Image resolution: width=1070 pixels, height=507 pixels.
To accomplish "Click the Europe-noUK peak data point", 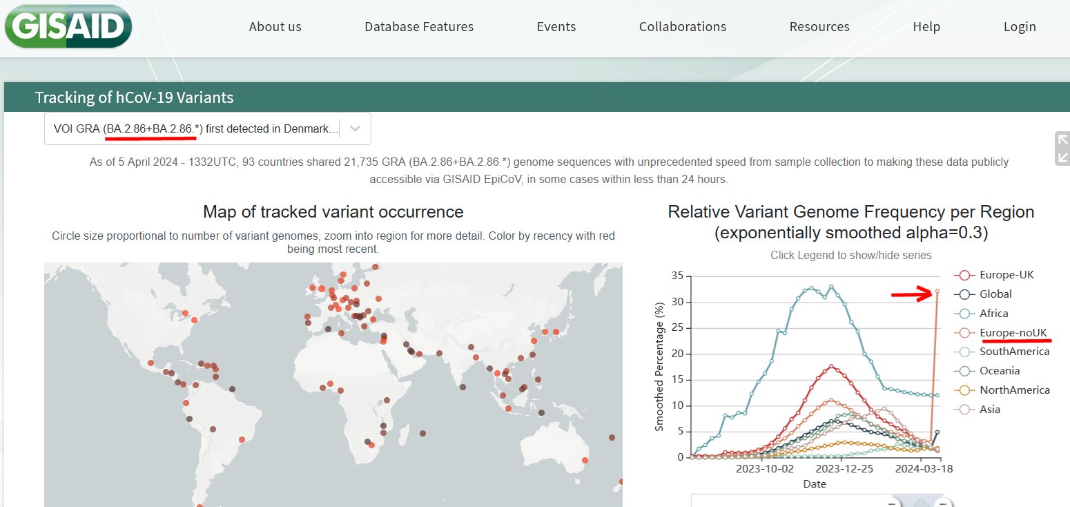I will point(937,291).
